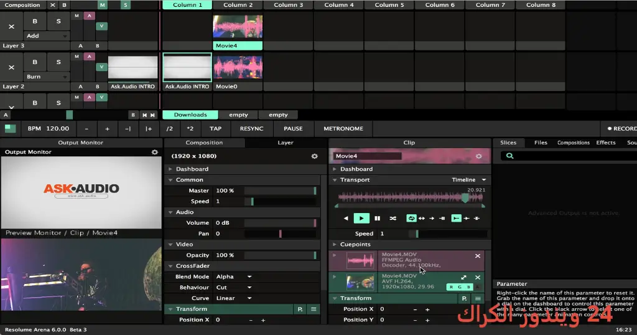The width and height of the screenshot is (637, 335).
Task: Click TAP tempo button
Action: [215, 128]
